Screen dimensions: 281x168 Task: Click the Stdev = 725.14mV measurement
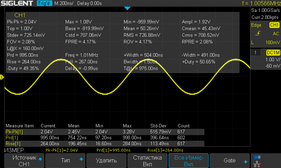tap(26, 35)
